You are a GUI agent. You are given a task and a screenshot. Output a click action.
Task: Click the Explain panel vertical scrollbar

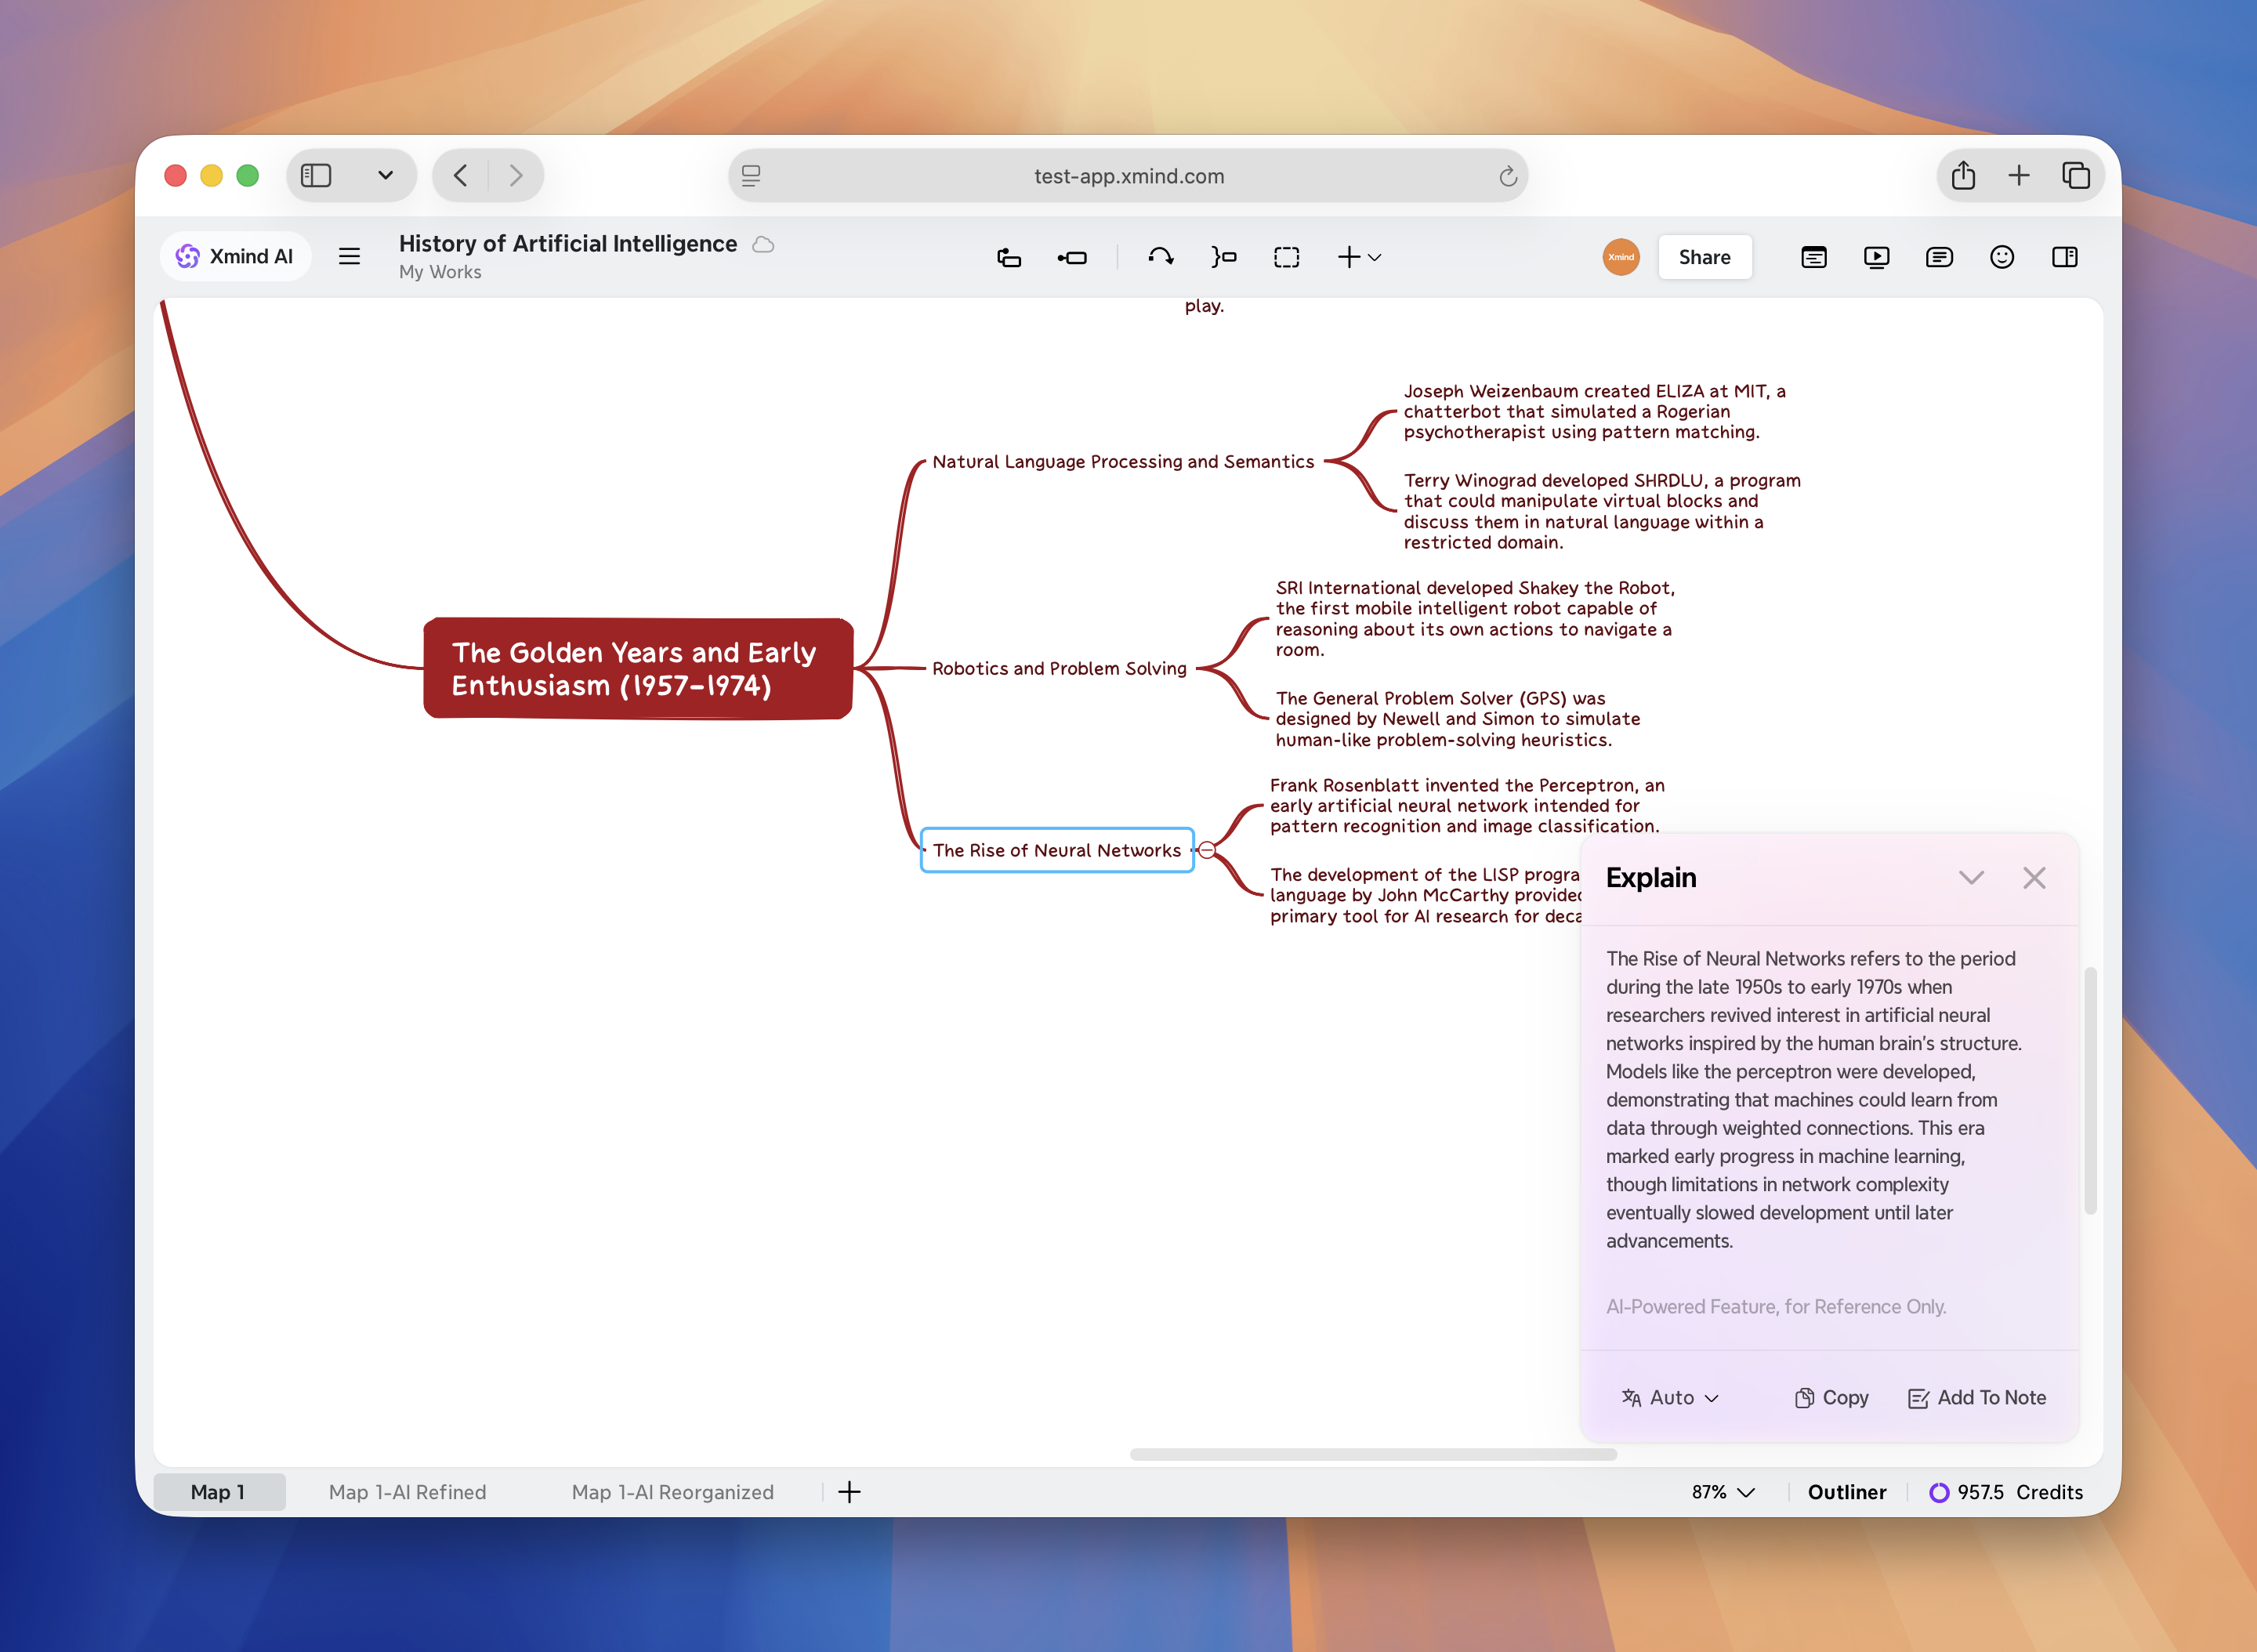click(2090, 1090)
